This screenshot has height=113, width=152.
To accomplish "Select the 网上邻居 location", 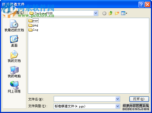I will 14,87.
